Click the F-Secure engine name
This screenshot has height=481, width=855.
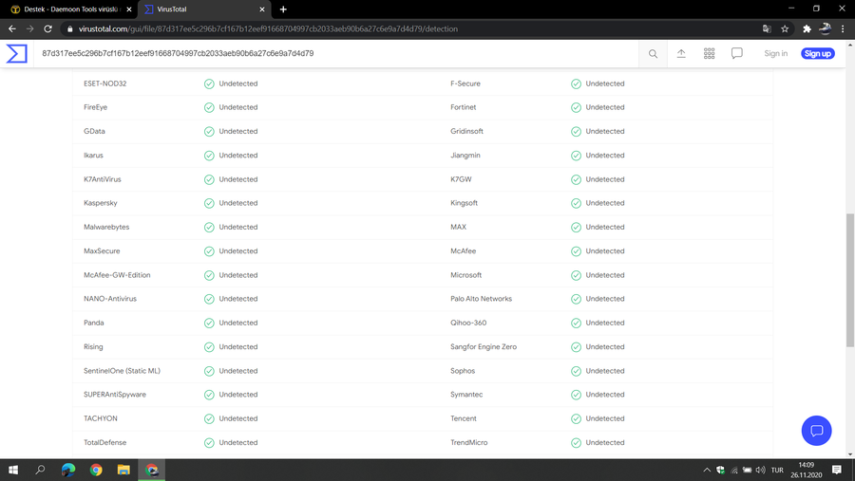point(465,83)
